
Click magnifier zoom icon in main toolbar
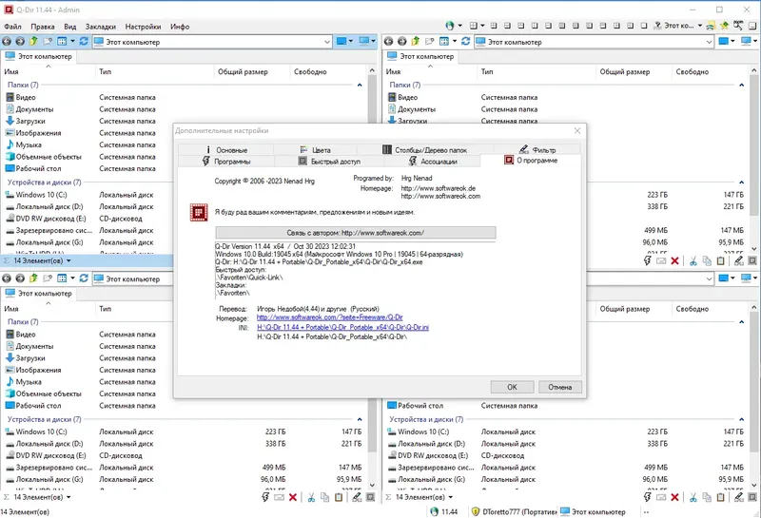pos(738,26)
